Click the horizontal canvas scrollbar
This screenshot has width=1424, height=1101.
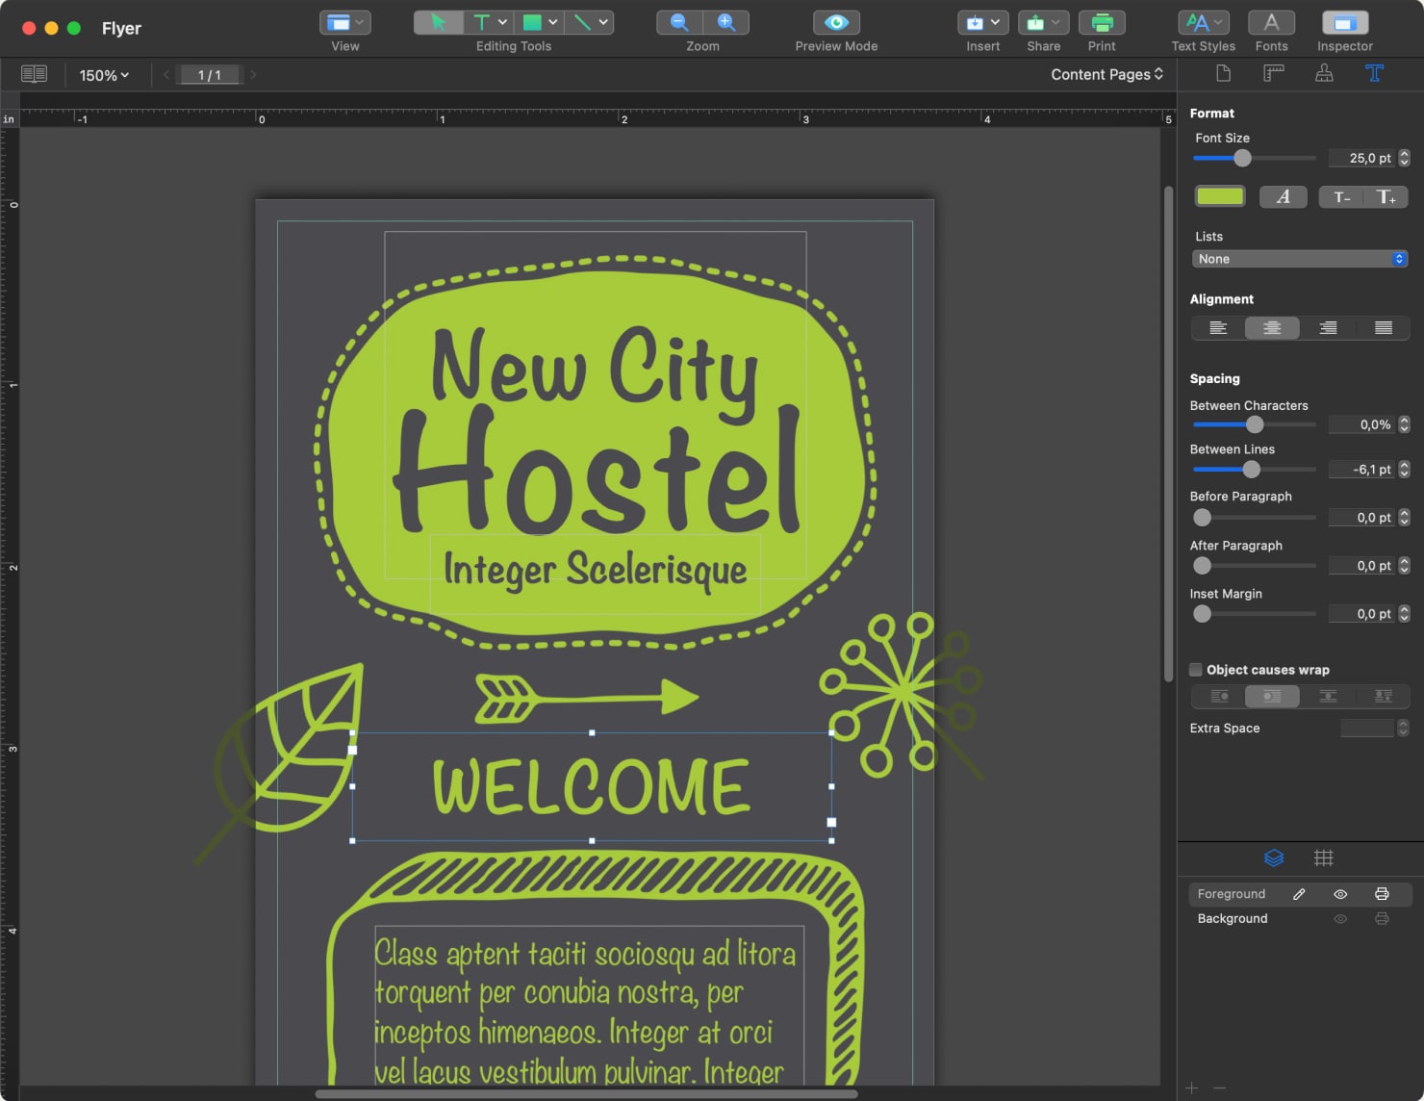click(586, 1093)
